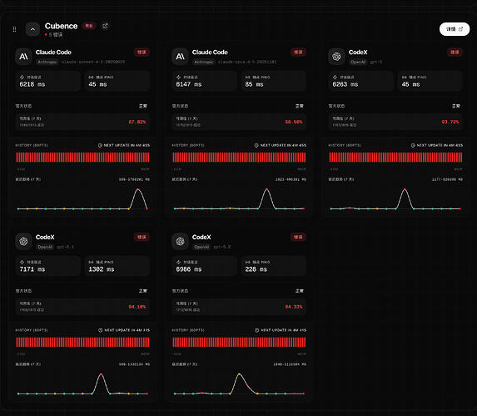The width and height of the screenshot is (477, 416).
Task: Click the latency chart peak on the 6218 ms card
Action: (x=138, y=189)
